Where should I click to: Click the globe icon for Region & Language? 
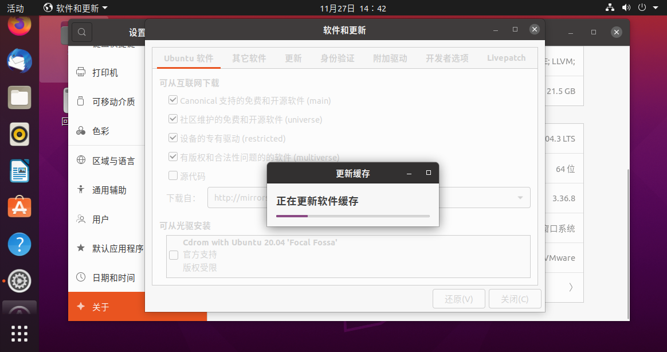click(x=81, y=160)
